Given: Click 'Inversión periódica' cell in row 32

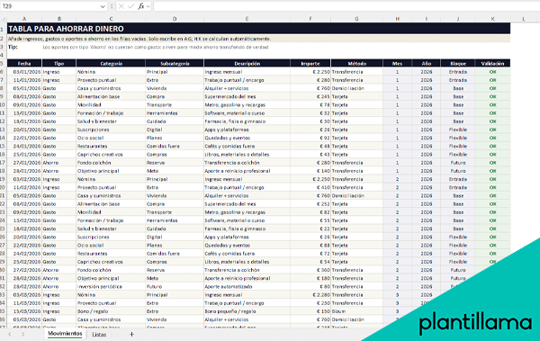Looking at the screenshot, I should pos(111,287).
